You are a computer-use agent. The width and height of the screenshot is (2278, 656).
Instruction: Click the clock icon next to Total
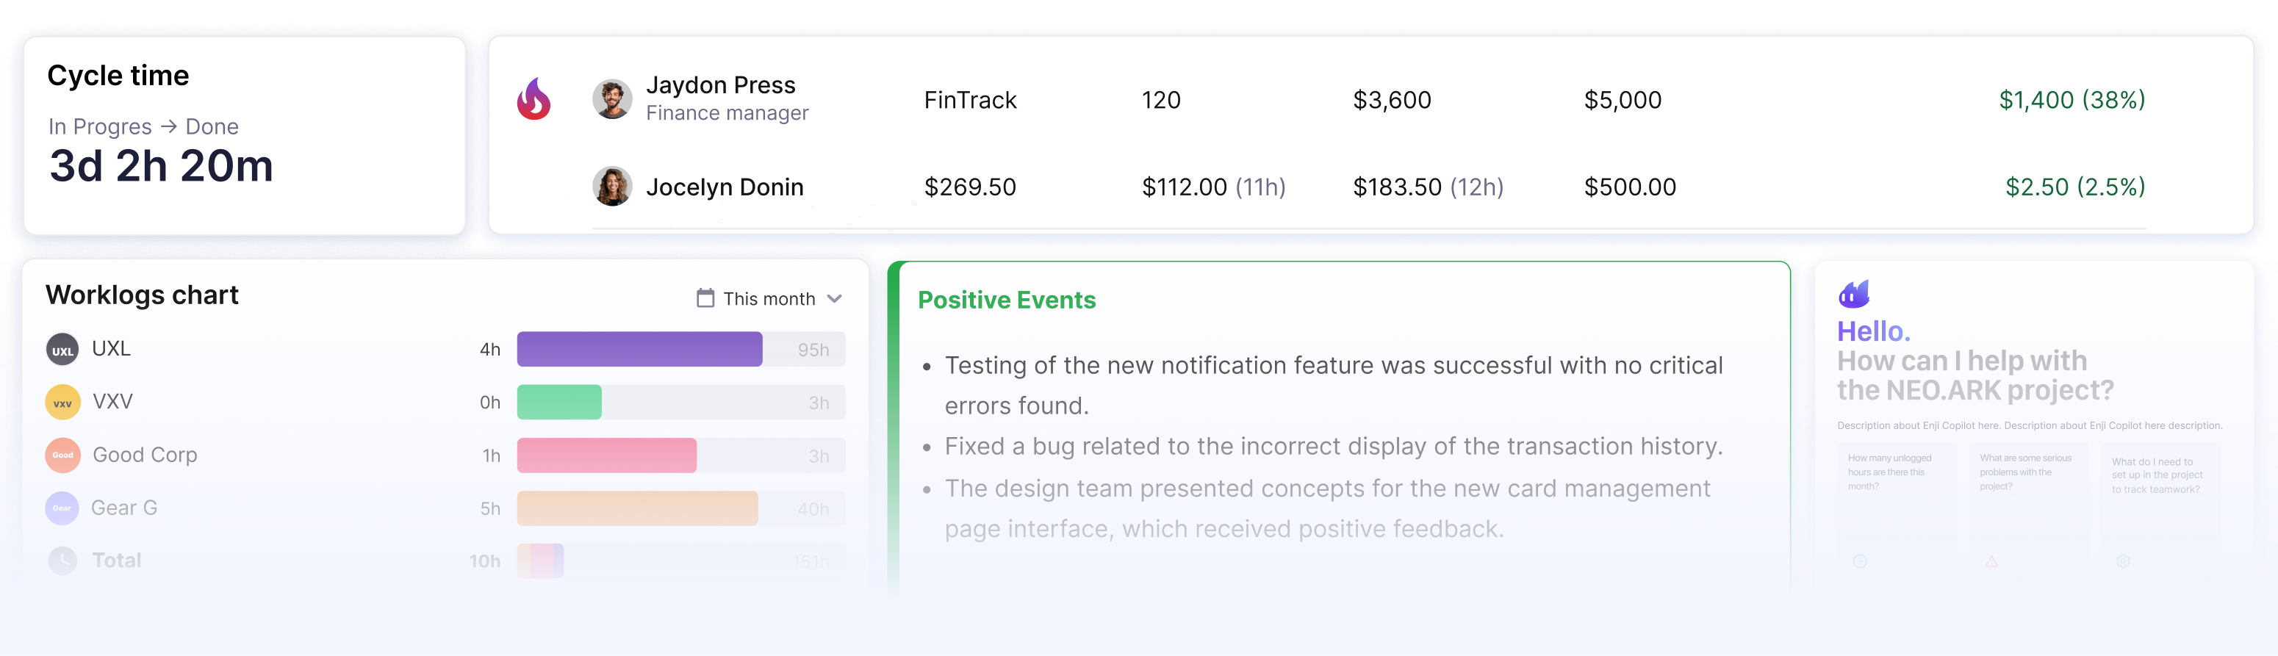tap(62, 561)
